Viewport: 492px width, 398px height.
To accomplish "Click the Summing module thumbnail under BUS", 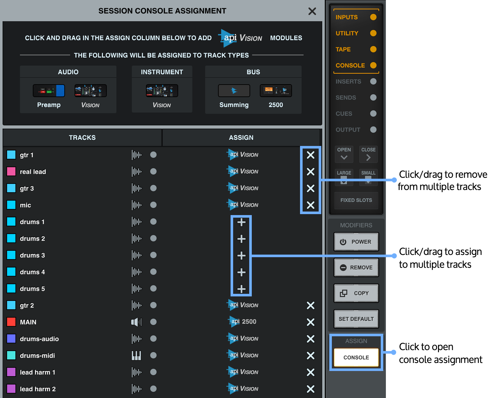I will [x=234, y=91].
